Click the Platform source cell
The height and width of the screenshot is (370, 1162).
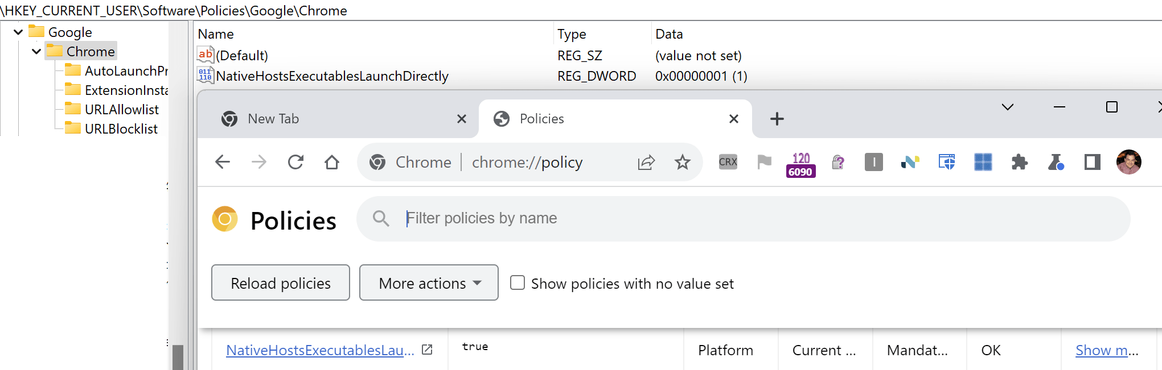725,350
